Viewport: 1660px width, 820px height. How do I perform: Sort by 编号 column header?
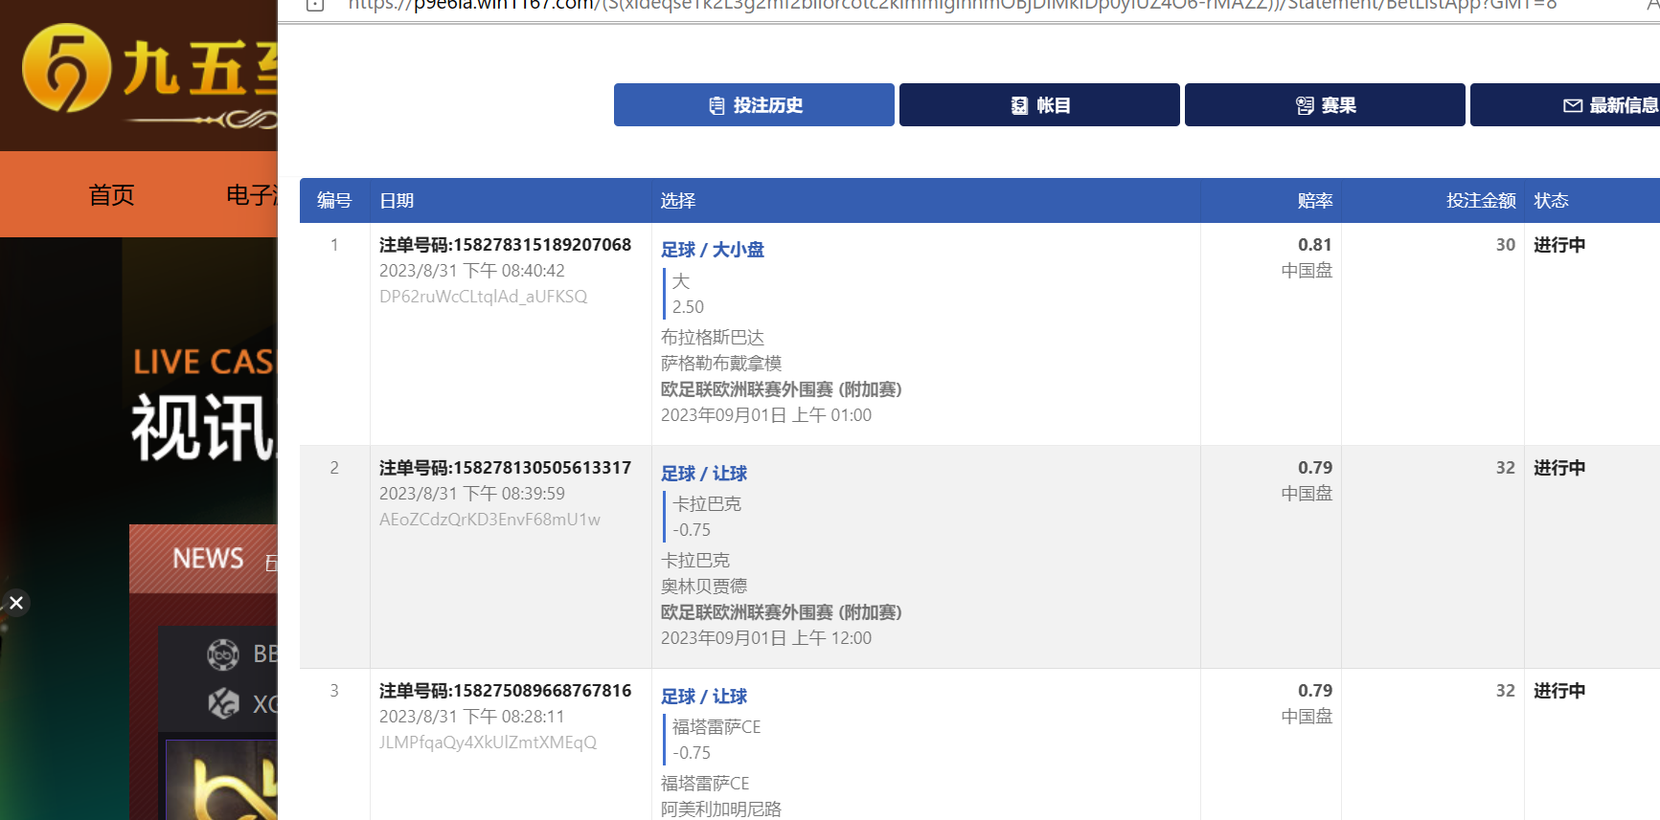334,201
